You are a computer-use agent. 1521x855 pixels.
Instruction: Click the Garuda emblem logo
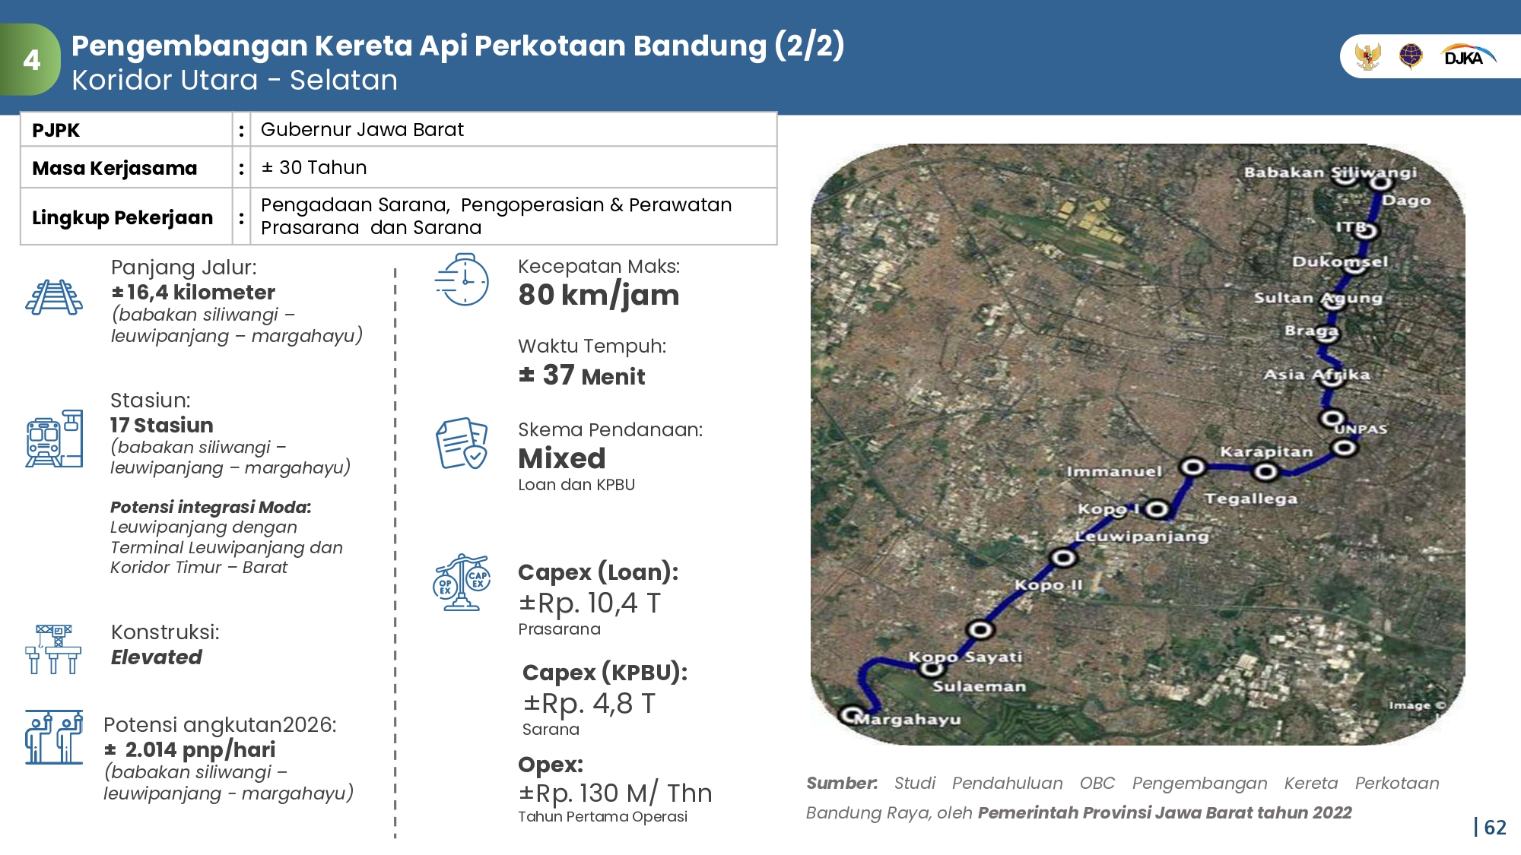[1367, 56]
